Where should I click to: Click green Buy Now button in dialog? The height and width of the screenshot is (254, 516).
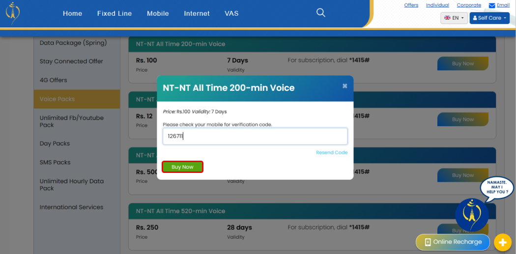point(182,167)
